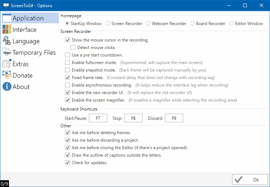Click the Temporary Files icon
Screen dimensions: 270x187
[7, 53]
